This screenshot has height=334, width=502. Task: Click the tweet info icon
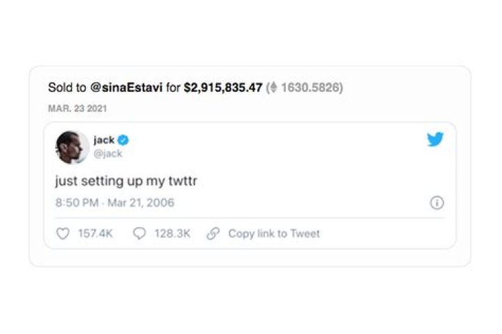pos(437,203)
